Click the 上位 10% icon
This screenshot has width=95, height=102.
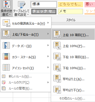[57, 46]
